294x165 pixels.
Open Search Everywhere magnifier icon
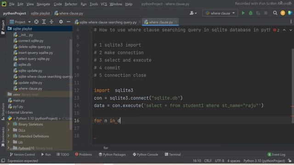[275, 13]
